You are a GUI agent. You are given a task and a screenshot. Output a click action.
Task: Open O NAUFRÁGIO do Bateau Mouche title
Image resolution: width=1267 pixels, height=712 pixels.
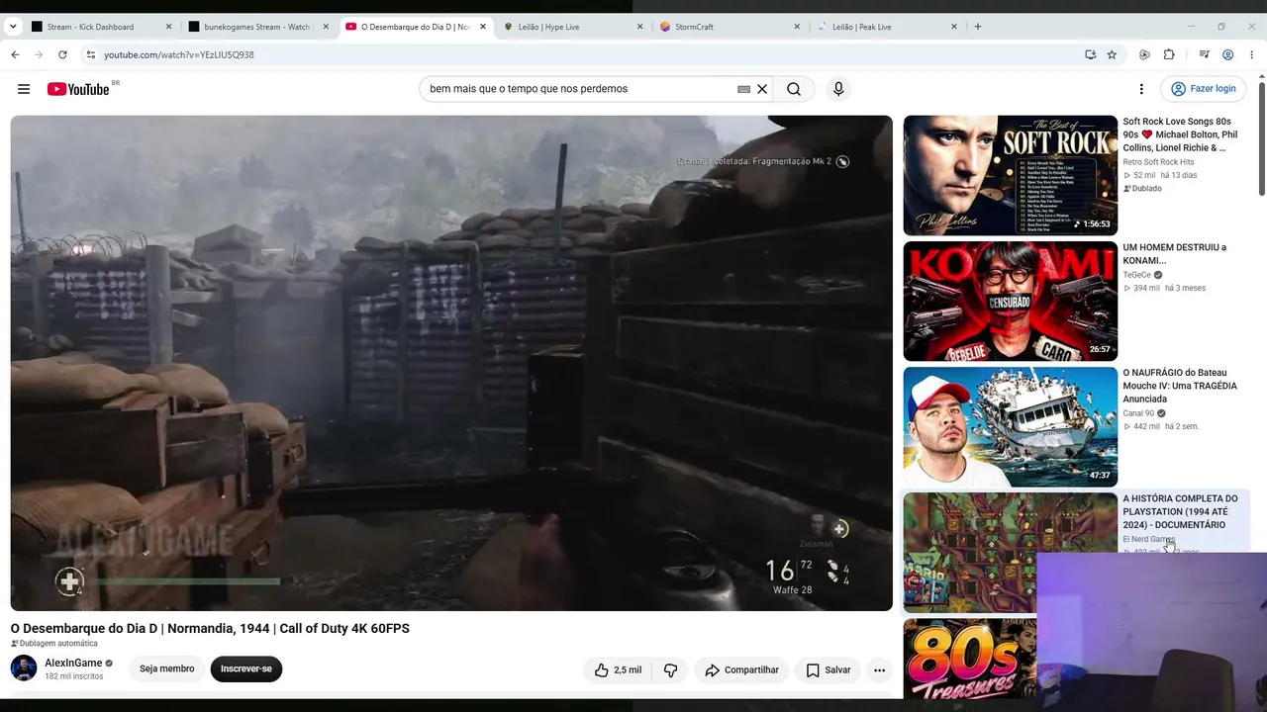tap(1180, 386)
